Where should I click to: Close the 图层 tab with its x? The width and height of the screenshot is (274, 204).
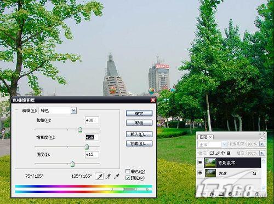(x=210, y=137)
